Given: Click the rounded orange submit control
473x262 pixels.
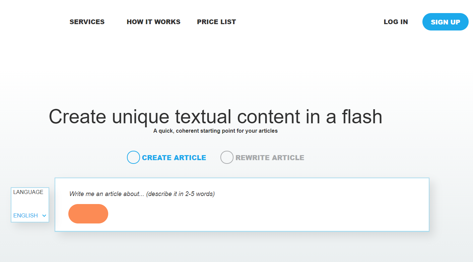Looking at the screenshot, I should [x=88, y=213].
